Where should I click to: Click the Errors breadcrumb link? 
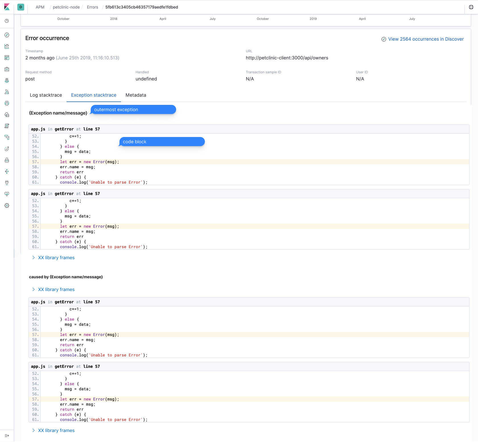(92, 7)
